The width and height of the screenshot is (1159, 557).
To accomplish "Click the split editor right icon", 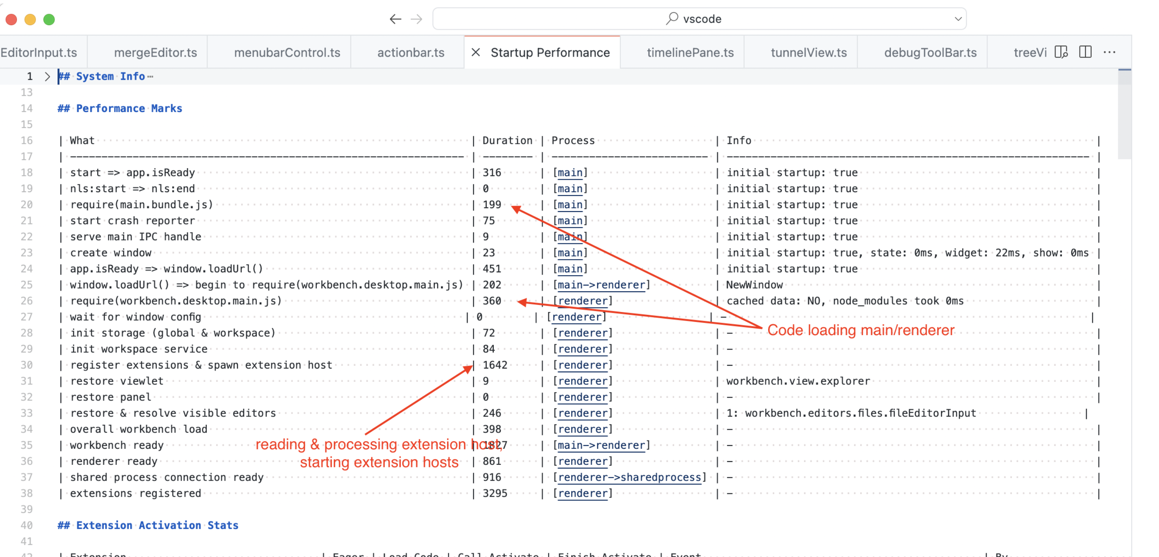I will tap(1085, 52).
